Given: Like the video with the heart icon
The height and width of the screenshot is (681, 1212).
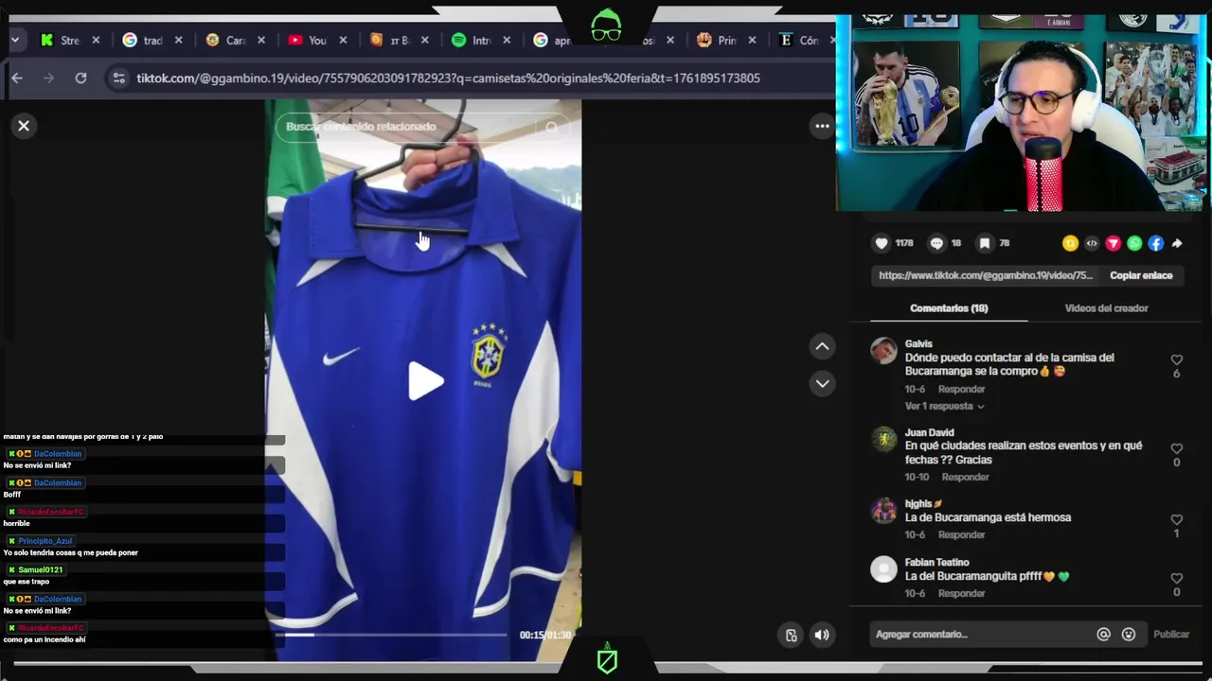Looking at the screenshot, I should click(x=882, y=243).
